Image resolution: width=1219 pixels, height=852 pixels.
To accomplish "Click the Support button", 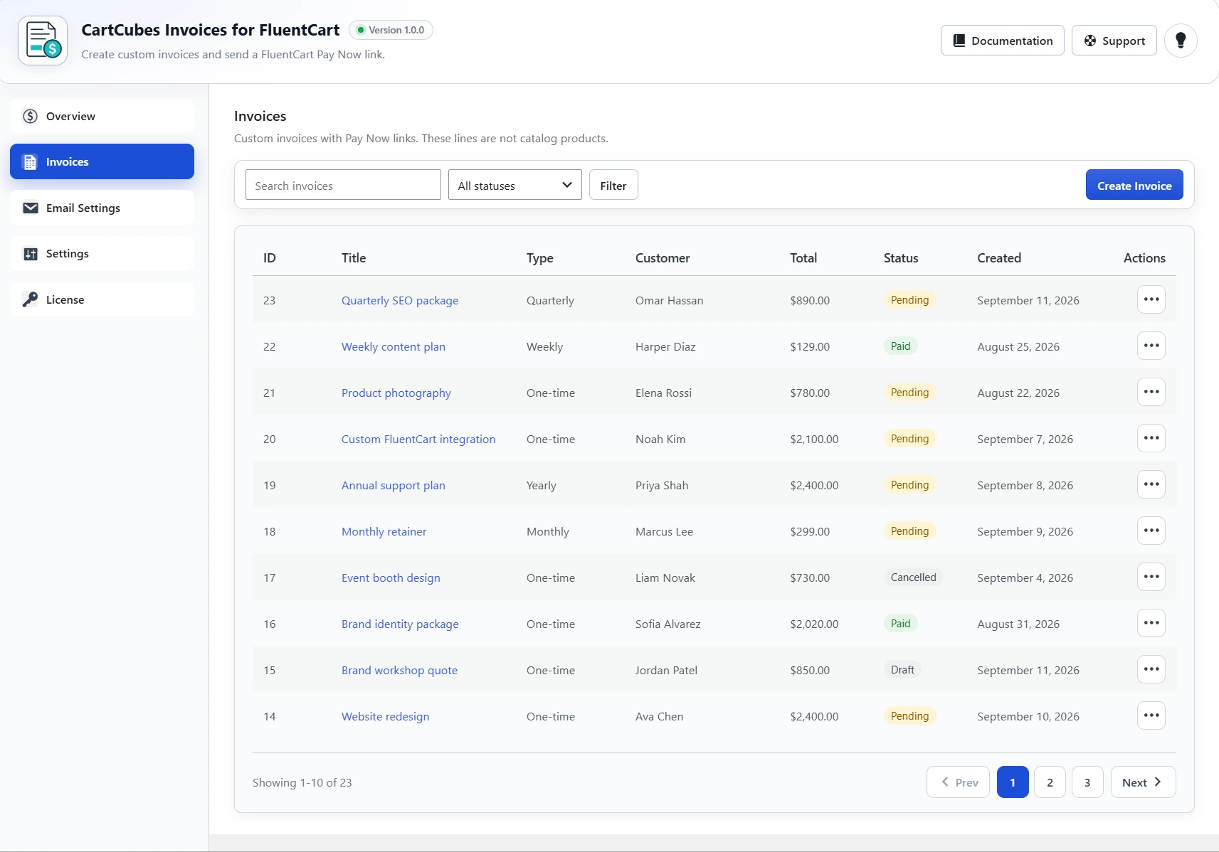I will (x=1114, y=41).
